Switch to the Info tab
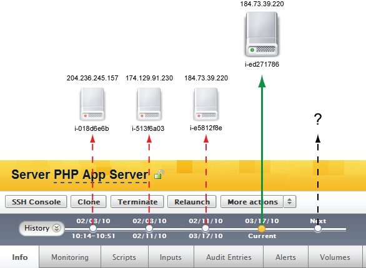 click(19, 257)
